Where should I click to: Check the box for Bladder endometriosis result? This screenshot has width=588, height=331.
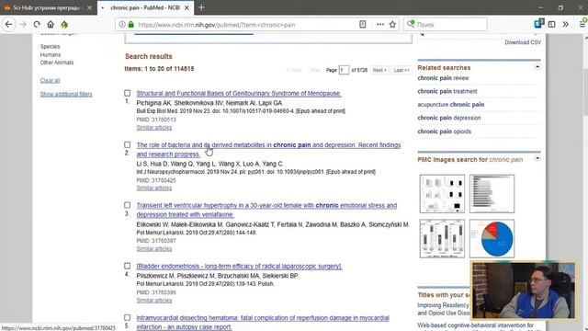(x=128, y=266)
